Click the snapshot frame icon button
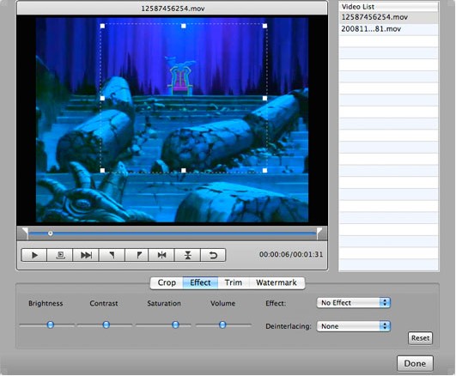Image resolution: width=456 pixels, height=376 pixels. [60, 255]
